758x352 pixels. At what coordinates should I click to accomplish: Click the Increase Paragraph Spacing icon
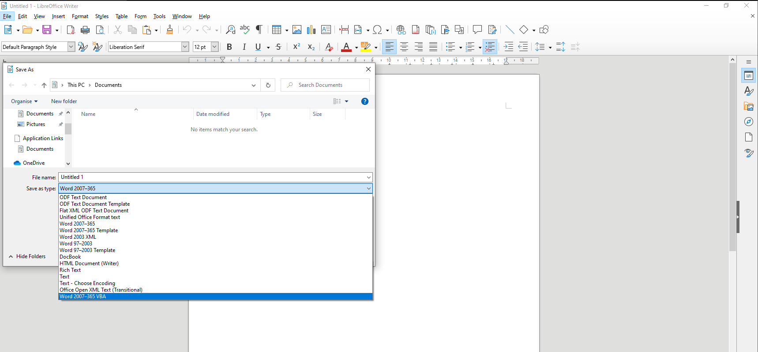[560, 47]
